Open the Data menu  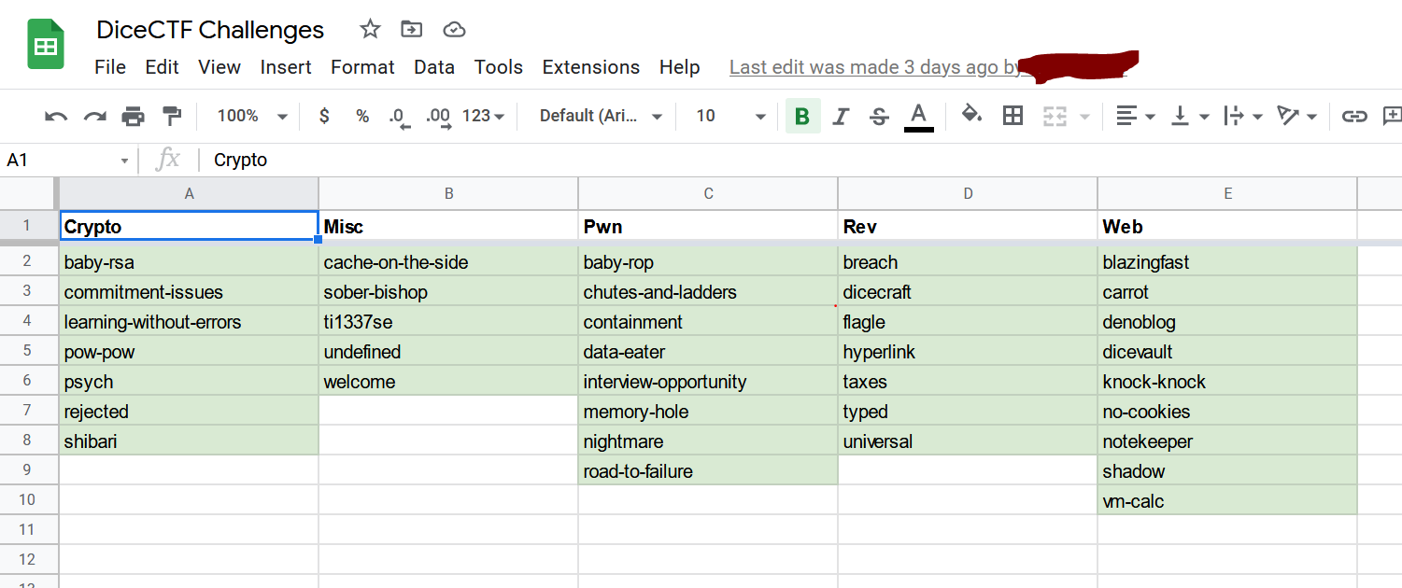pyautogui.click(x=434, y=67)
